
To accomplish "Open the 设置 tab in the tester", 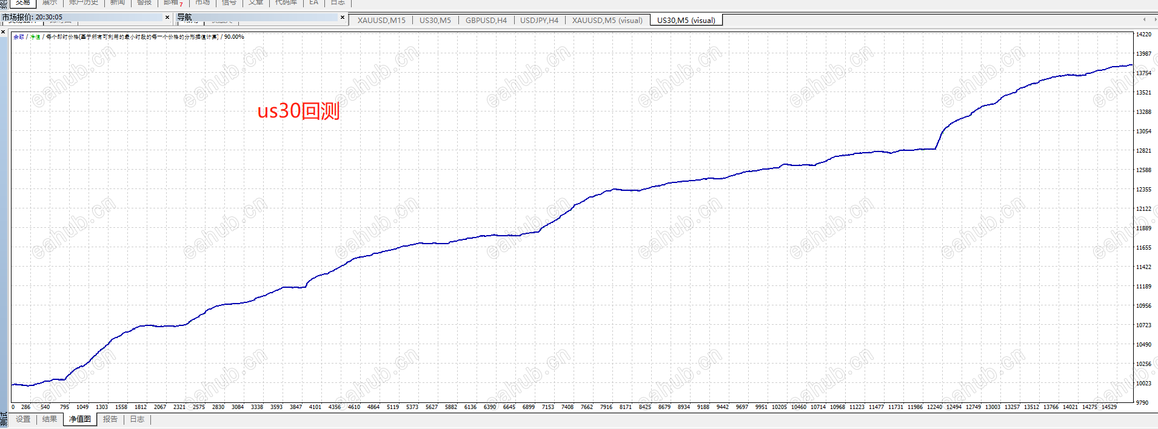I will click(x=23, y=419).
